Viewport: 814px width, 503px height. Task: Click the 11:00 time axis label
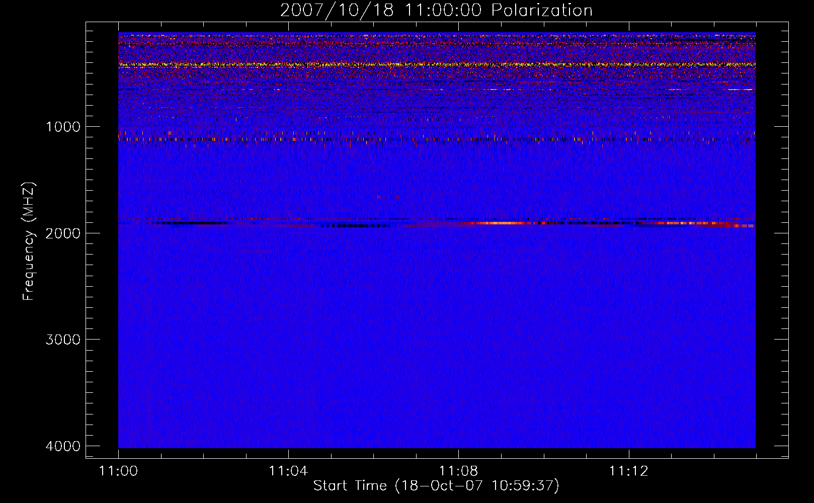(118, 471)
